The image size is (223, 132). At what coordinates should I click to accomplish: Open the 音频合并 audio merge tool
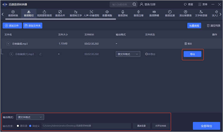60,13
